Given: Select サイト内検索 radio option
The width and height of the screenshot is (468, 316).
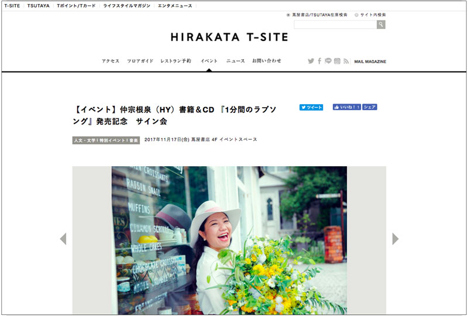Looking at the screenshot, I should 356,15.
